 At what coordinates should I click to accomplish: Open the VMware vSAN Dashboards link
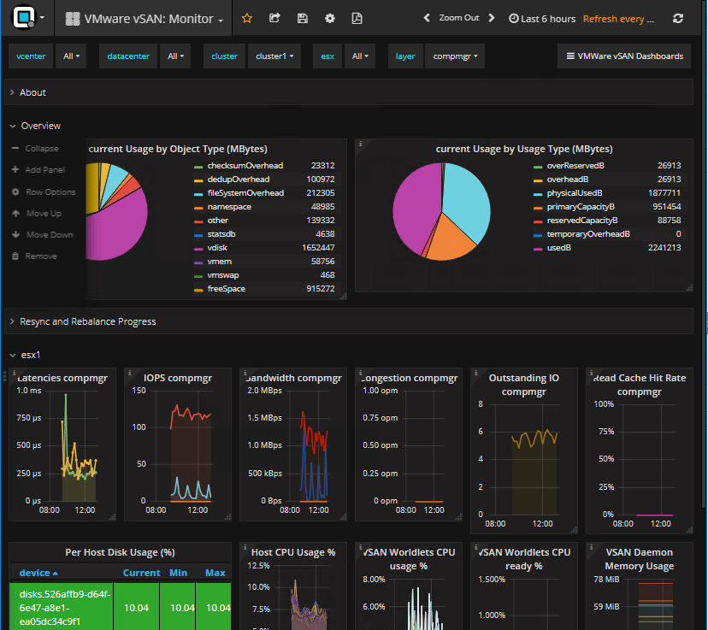click(624, 56)
